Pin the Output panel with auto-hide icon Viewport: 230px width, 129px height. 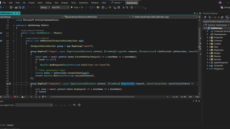click(x=196, y=101)
